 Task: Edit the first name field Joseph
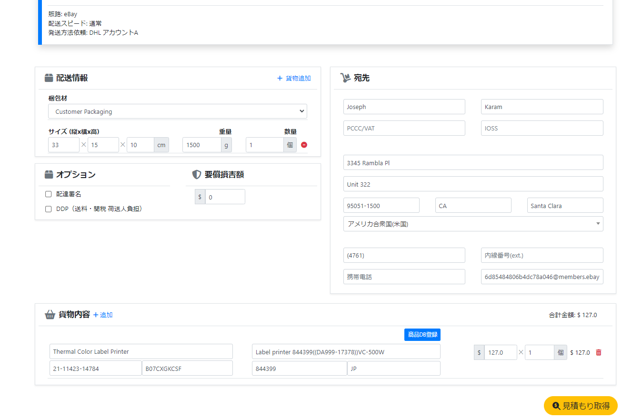coord(404,107)
